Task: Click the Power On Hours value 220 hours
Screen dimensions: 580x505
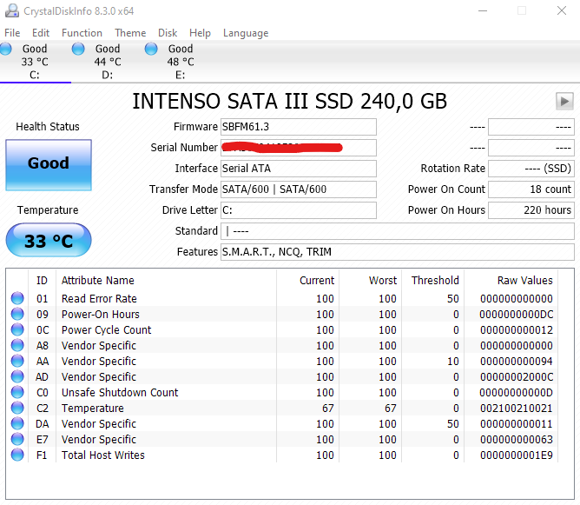Action: (531, 210)
